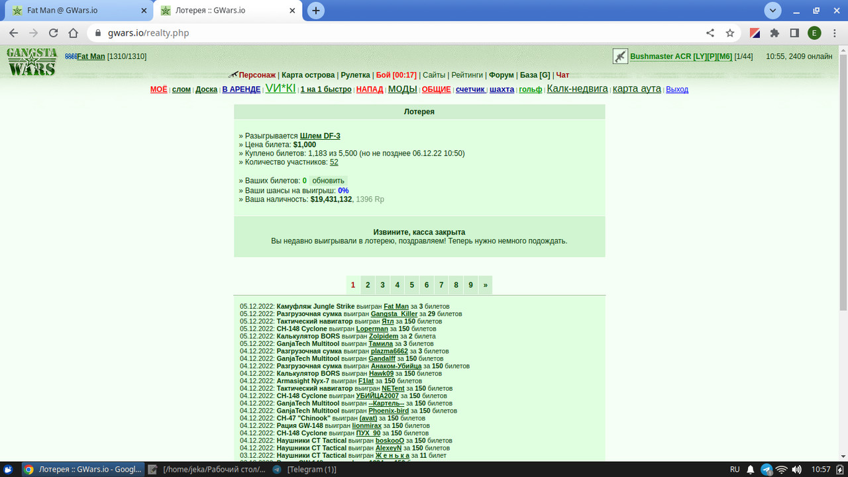Open Рейтинги menu item
The height and width of the screenshot is (477, 848).
pos(467,75)
